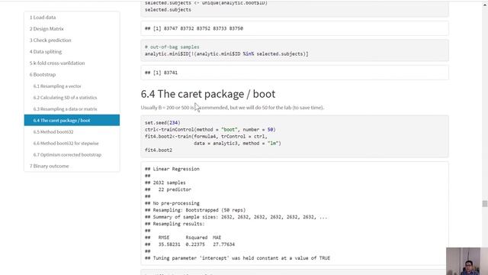Image resolution: width=488 pixels, height=275 pixels.
Task: Click heading '6.4 The caret package / boot'
Action: [x=208, y=94]
